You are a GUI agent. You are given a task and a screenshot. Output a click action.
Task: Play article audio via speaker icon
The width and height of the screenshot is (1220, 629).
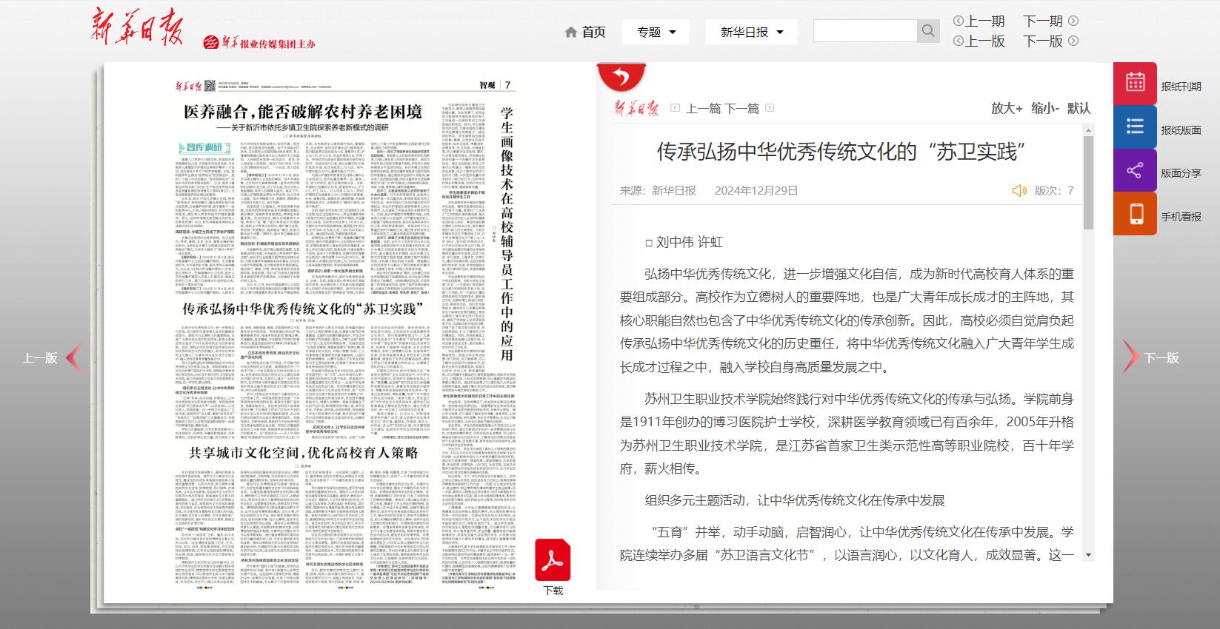[1019, 191]
